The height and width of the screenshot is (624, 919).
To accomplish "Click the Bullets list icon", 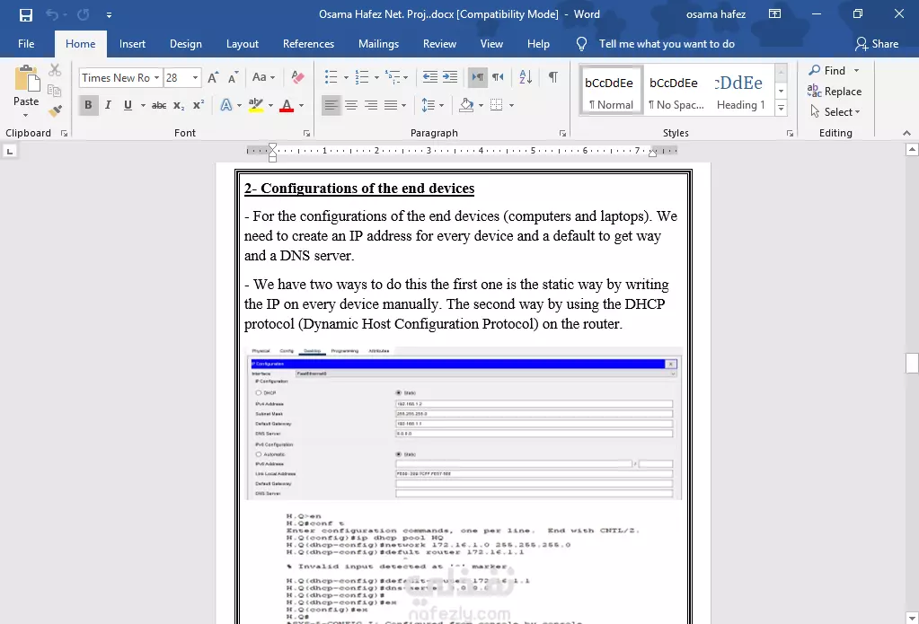I will coord(331,77).
